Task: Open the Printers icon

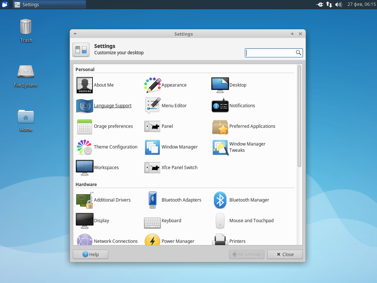Action: tap(220, 240)
